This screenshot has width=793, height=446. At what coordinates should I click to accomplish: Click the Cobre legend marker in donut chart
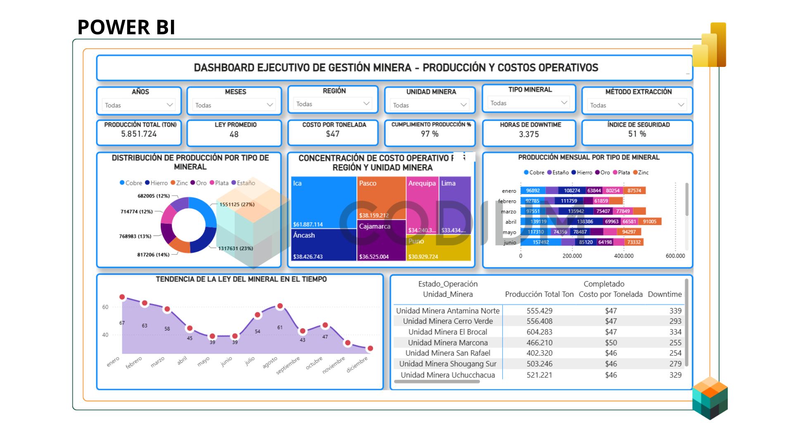click(122, 183)
